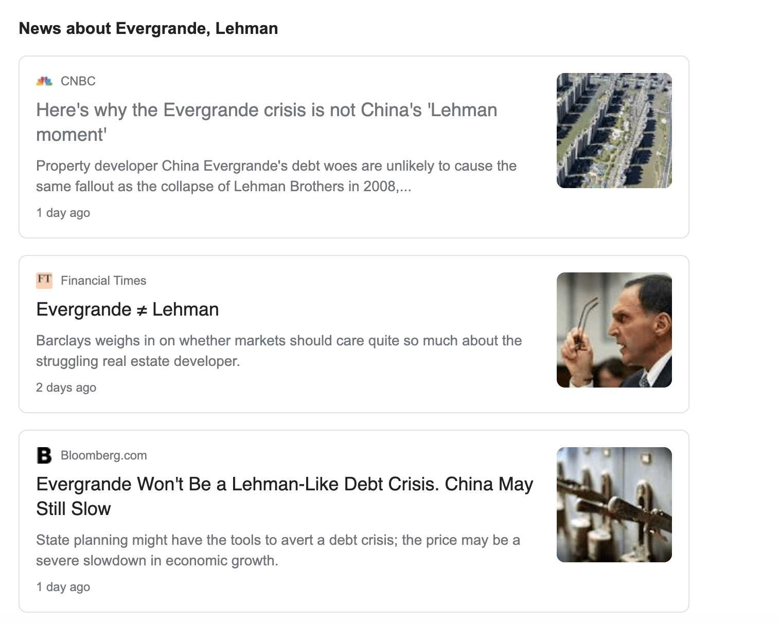Click '1 day ago' under Bloomberg article

[x=63, y=587]
